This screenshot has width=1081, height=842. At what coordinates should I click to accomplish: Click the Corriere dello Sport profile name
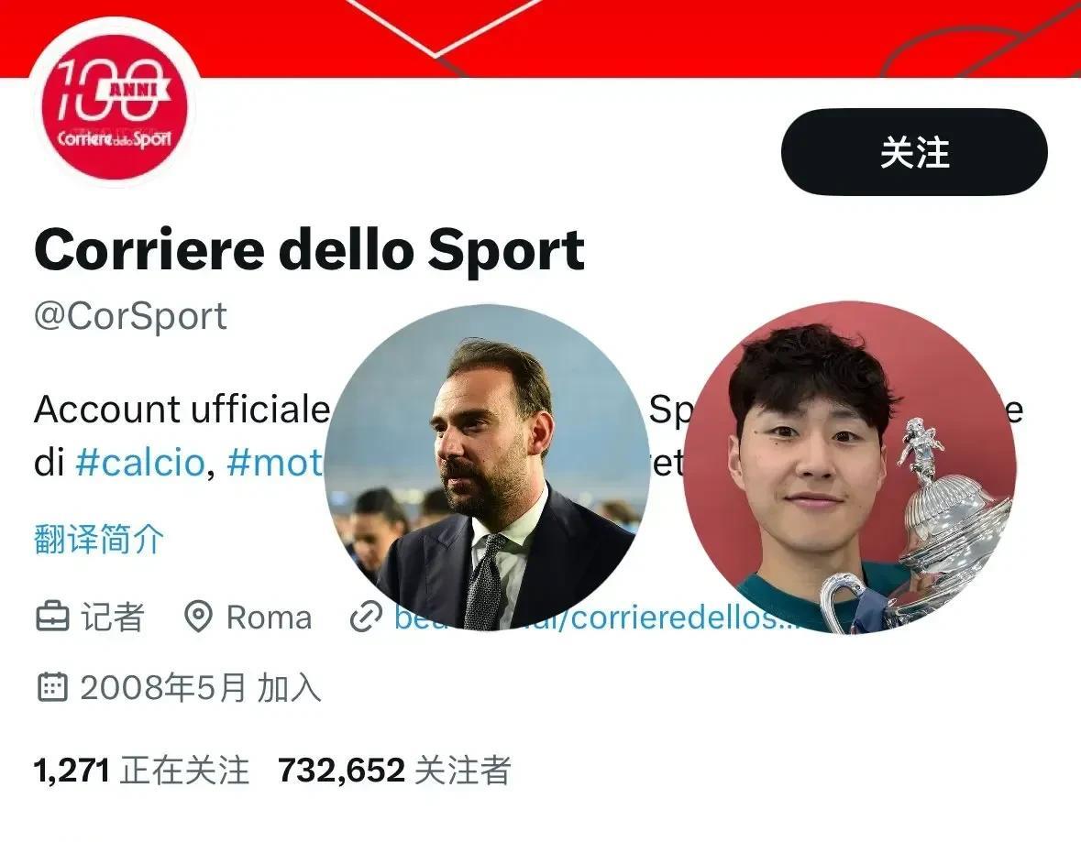click(x=310, y=251)
